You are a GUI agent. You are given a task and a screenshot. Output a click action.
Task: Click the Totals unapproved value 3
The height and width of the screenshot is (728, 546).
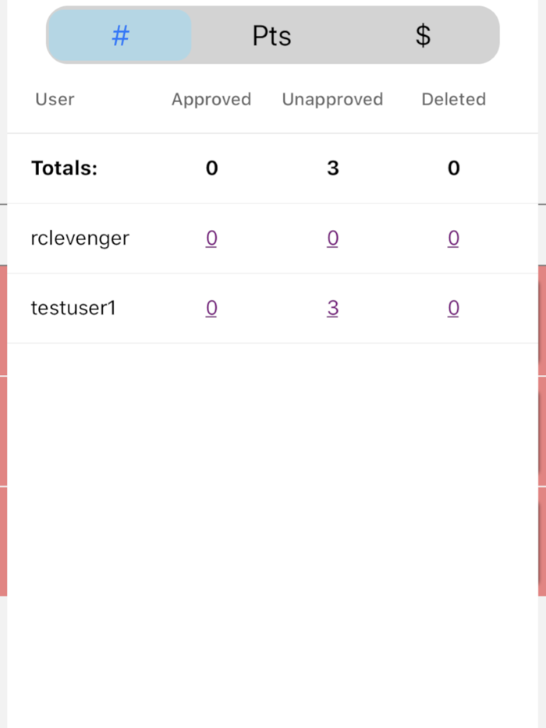[332, 168]
